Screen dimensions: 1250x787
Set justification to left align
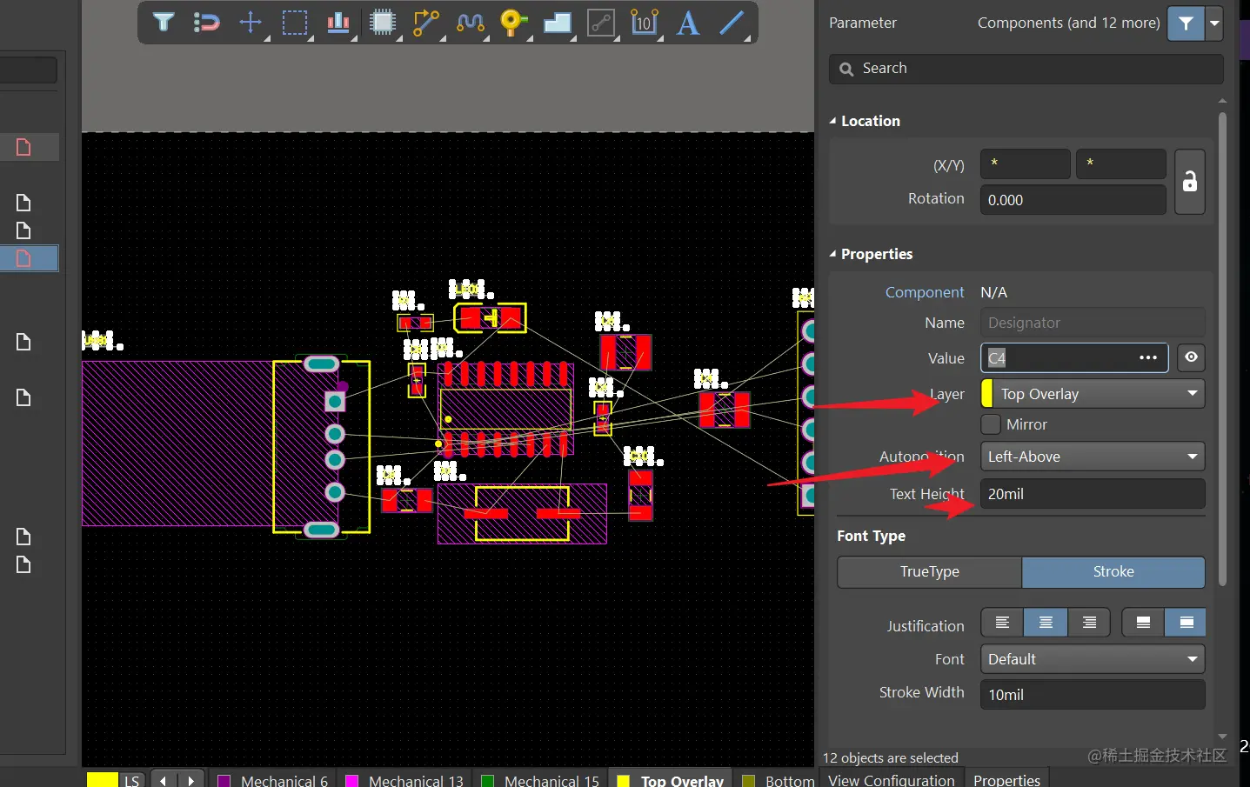tap(1002, 623)
